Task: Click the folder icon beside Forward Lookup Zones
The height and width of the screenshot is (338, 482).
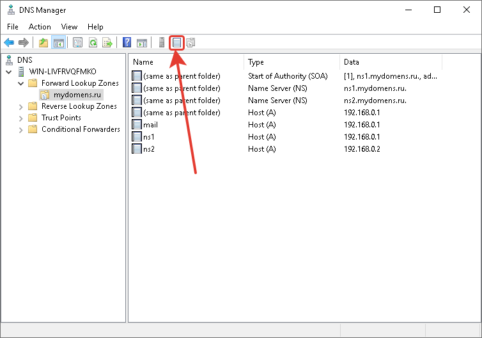Action: pyautogui.click(x=33, y=83)
